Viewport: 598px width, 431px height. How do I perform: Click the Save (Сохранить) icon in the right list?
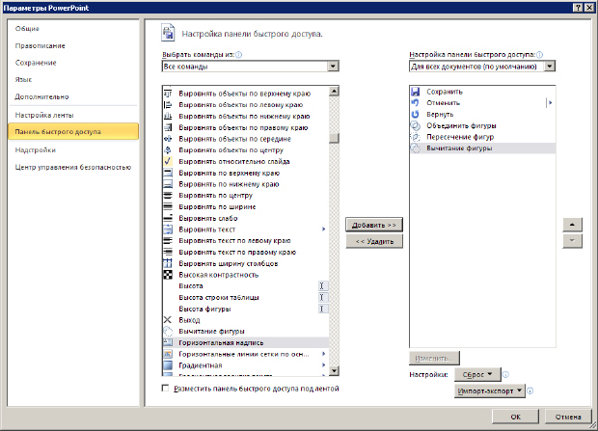(416, 92)
